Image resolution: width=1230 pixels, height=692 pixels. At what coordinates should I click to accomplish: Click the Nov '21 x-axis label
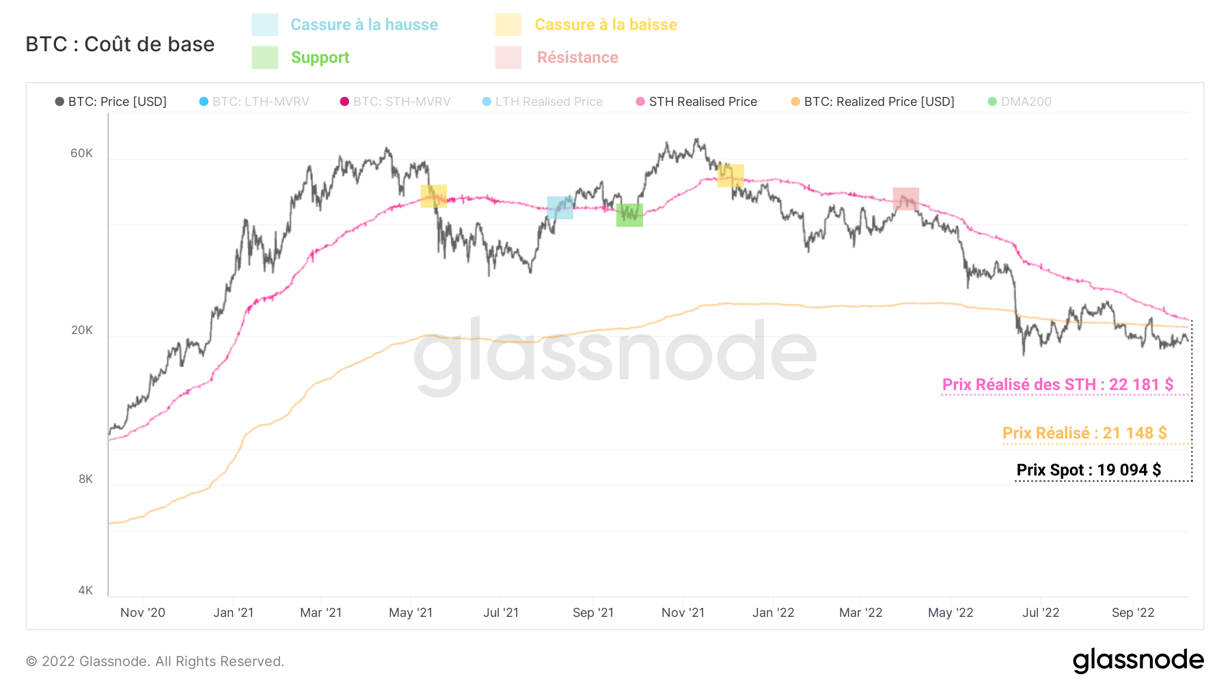683,613
